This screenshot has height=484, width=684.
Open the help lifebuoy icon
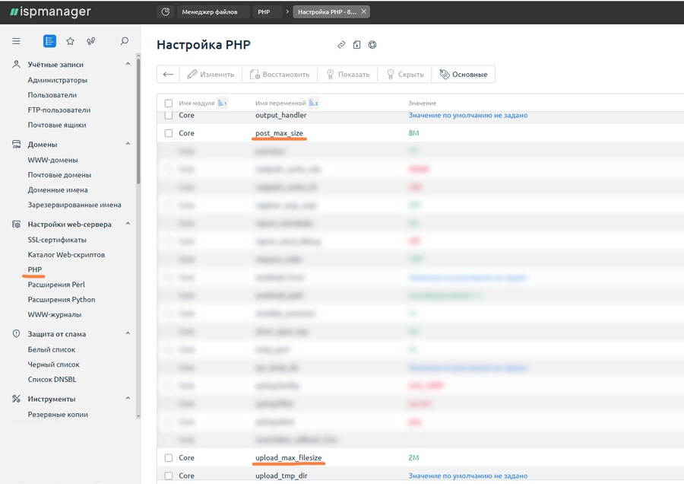coord(372,45)
